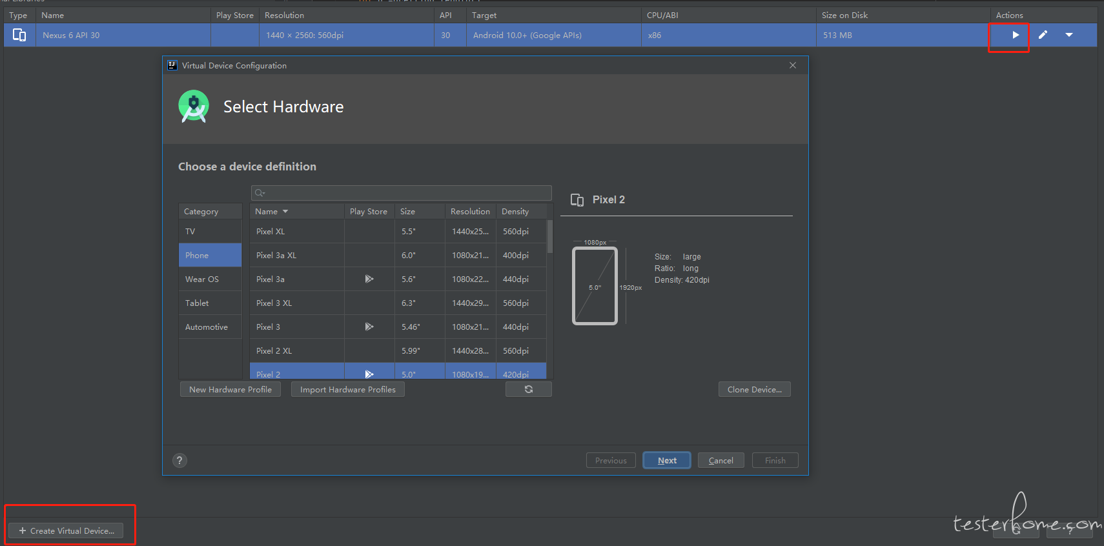Click the Density column header

pyautogui.click(x=522, y=211)
